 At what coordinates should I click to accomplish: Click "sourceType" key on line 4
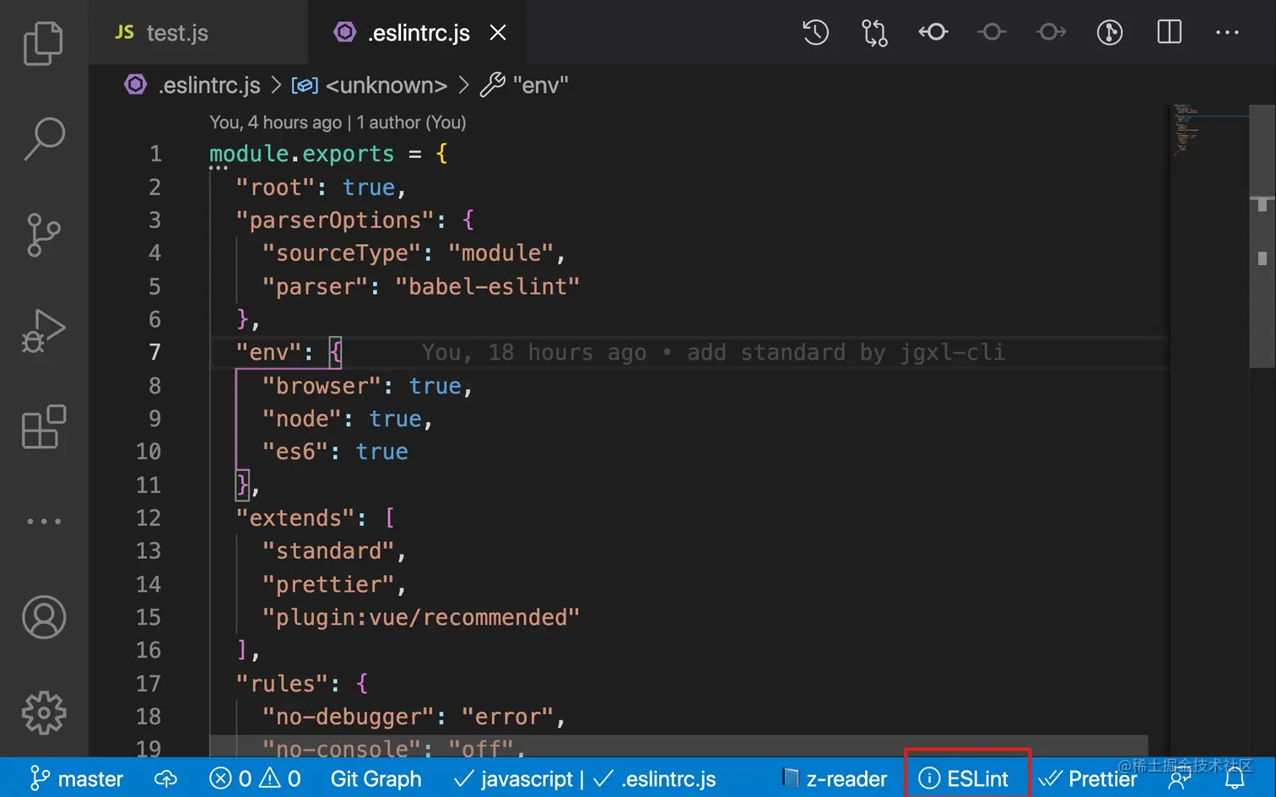(x=341, y=253)
